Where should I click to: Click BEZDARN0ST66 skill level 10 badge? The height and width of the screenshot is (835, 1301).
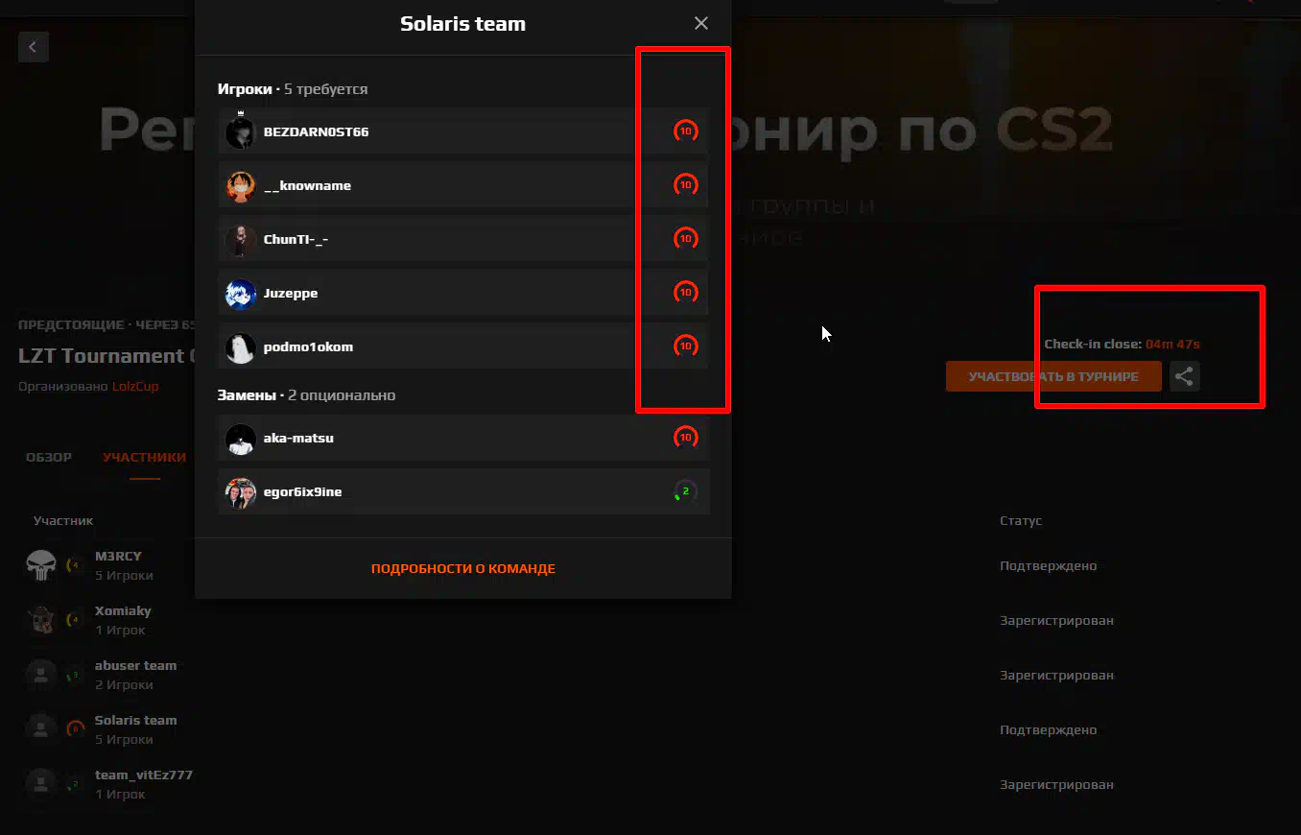pyautogui.click(x=685, y=131)
